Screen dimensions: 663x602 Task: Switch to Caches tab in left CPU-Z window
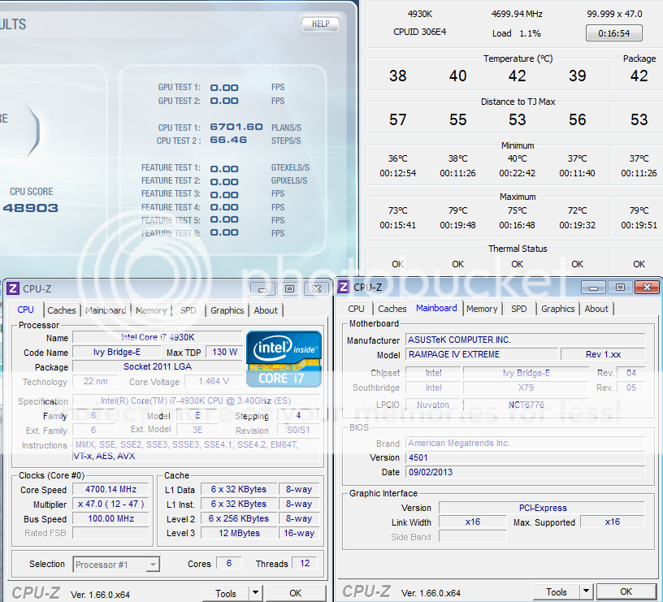[x=62, y=310]
